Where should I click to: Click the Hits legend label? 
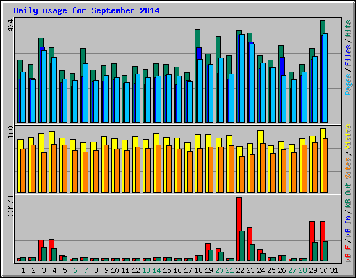click(x=348, y=28)
